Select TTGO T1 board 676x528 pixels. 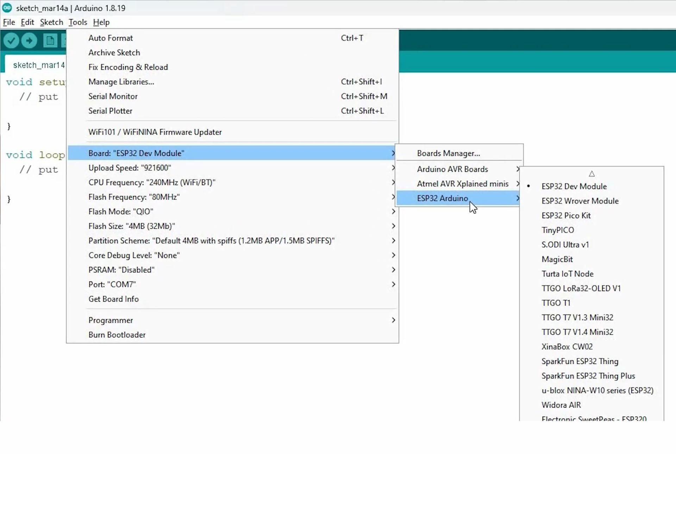[x=592, y=303]
